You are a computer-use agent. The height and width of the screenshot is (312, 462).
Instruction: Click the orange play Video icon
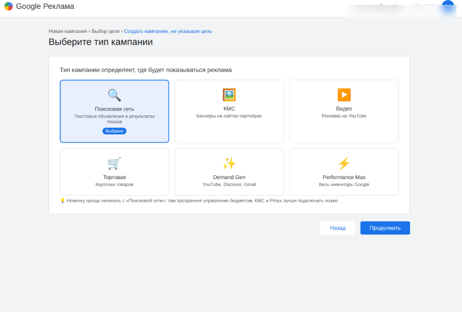click(x=344, y=95)
